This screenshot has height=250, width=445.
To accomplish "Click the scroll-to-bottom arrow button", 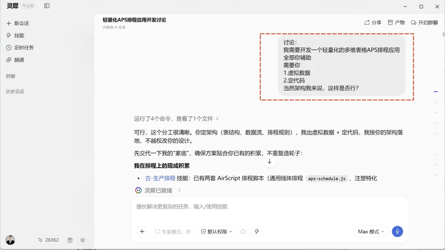I will pyautogui.click(x=269, y=161).
